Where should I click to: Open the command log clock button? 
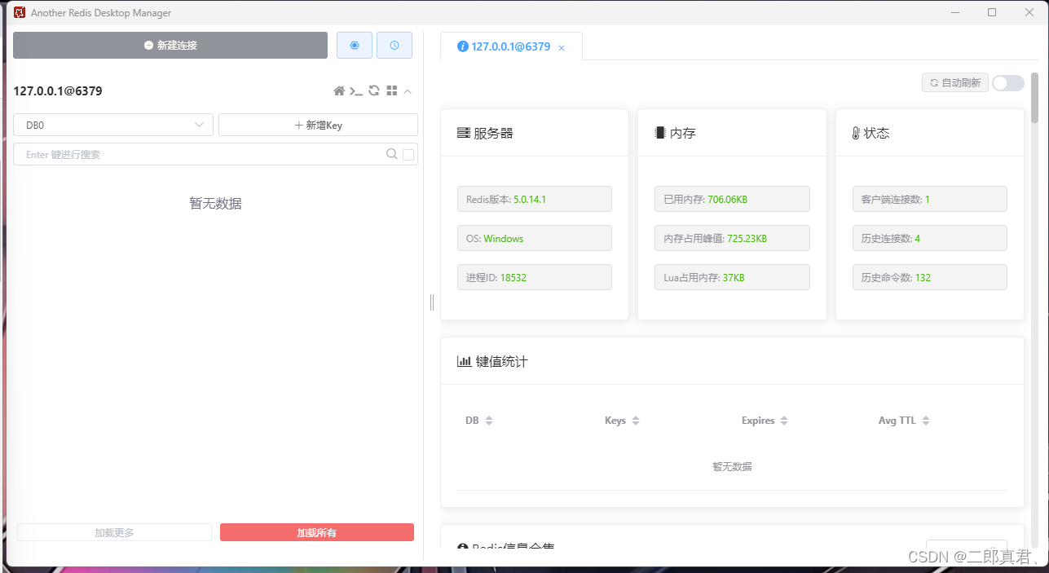click(x=394, y=46)
